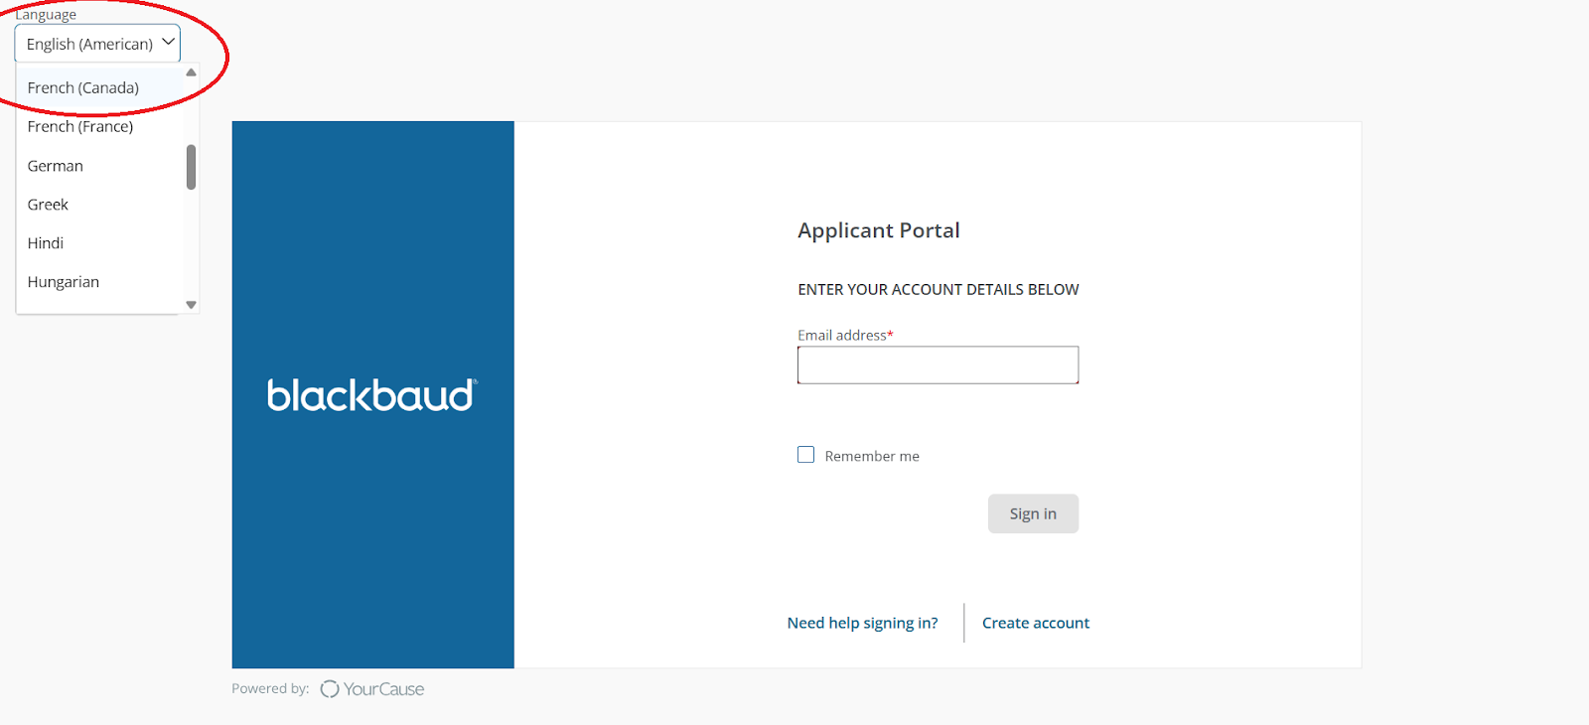The image size is (1589, 725).
Task: Click the Applicant Portal heading
Action: coord(878,230)
